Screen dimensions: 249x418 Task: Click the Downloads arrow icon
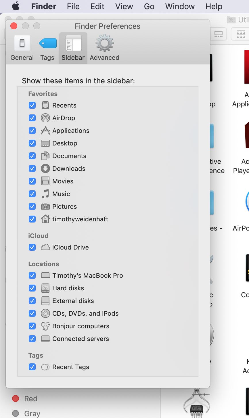point(45,168)
